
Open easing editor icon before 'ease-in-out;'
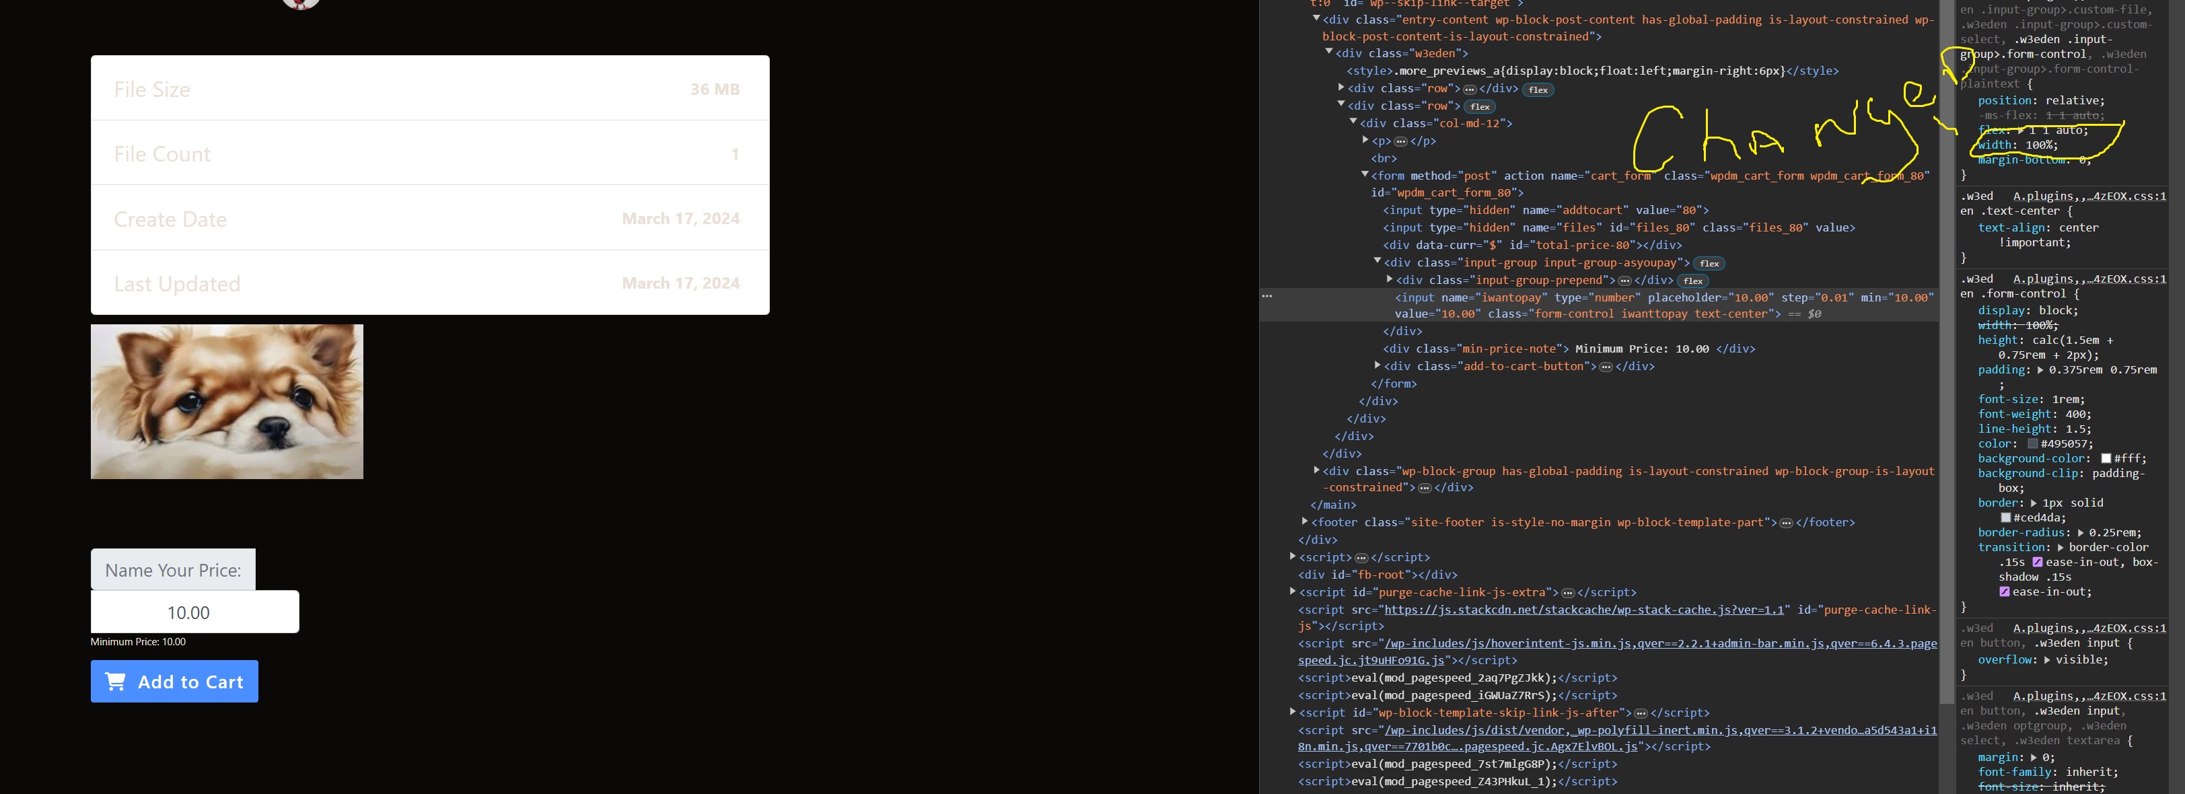click(x=2005, y=591)
